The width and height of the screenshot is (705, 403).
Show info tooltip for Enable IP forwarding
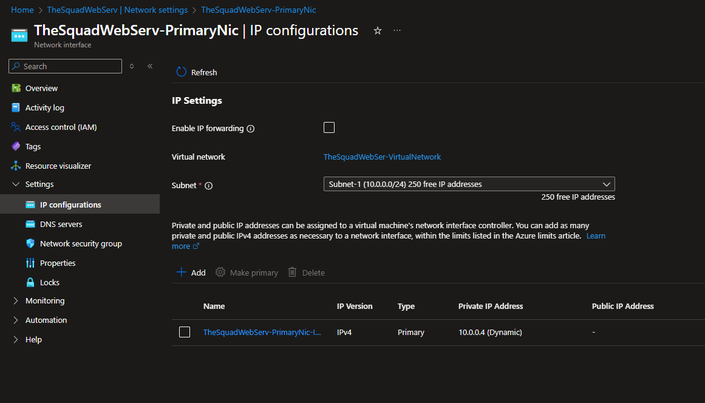[250, 129]
